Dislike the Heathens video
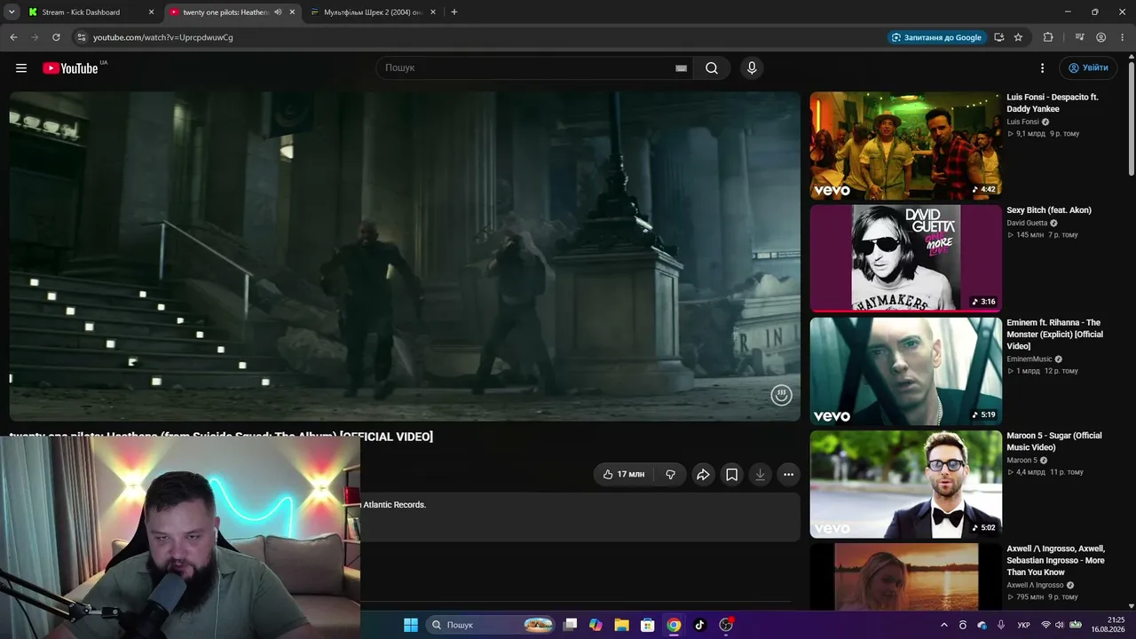Image resolution: width=1136 pixels, height=639 pixels. (x=670, y=475)
